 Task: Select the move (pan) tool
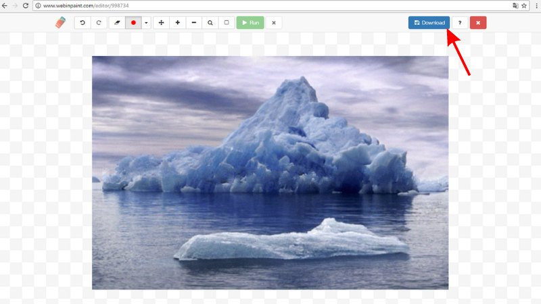pyautogui.click(x=161, y=23)
